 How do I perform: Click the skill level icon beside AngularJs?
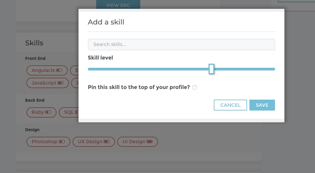tap(59, 70)
